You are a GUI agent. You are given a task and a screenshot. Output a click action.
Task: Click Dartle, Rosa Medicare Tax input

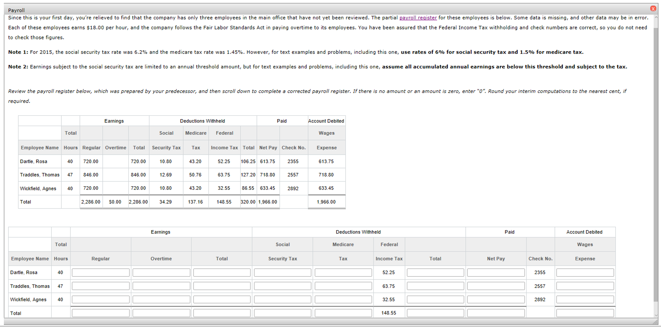(x=343, y=272)
